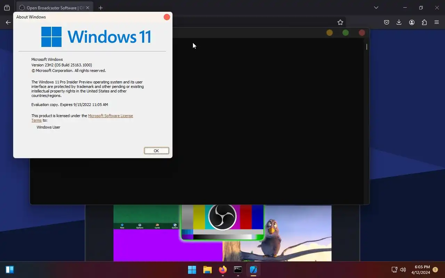This screenshot has height=278, width=445.
Task: Open the notification badge showing 1
Action: point(435,270)
